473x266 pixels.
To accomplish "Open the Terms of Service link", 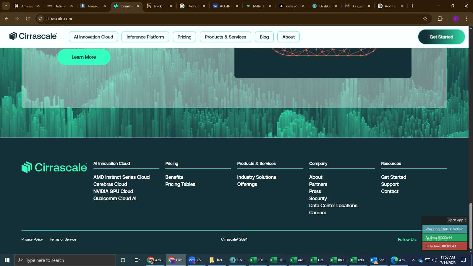I will click(63, 239).
